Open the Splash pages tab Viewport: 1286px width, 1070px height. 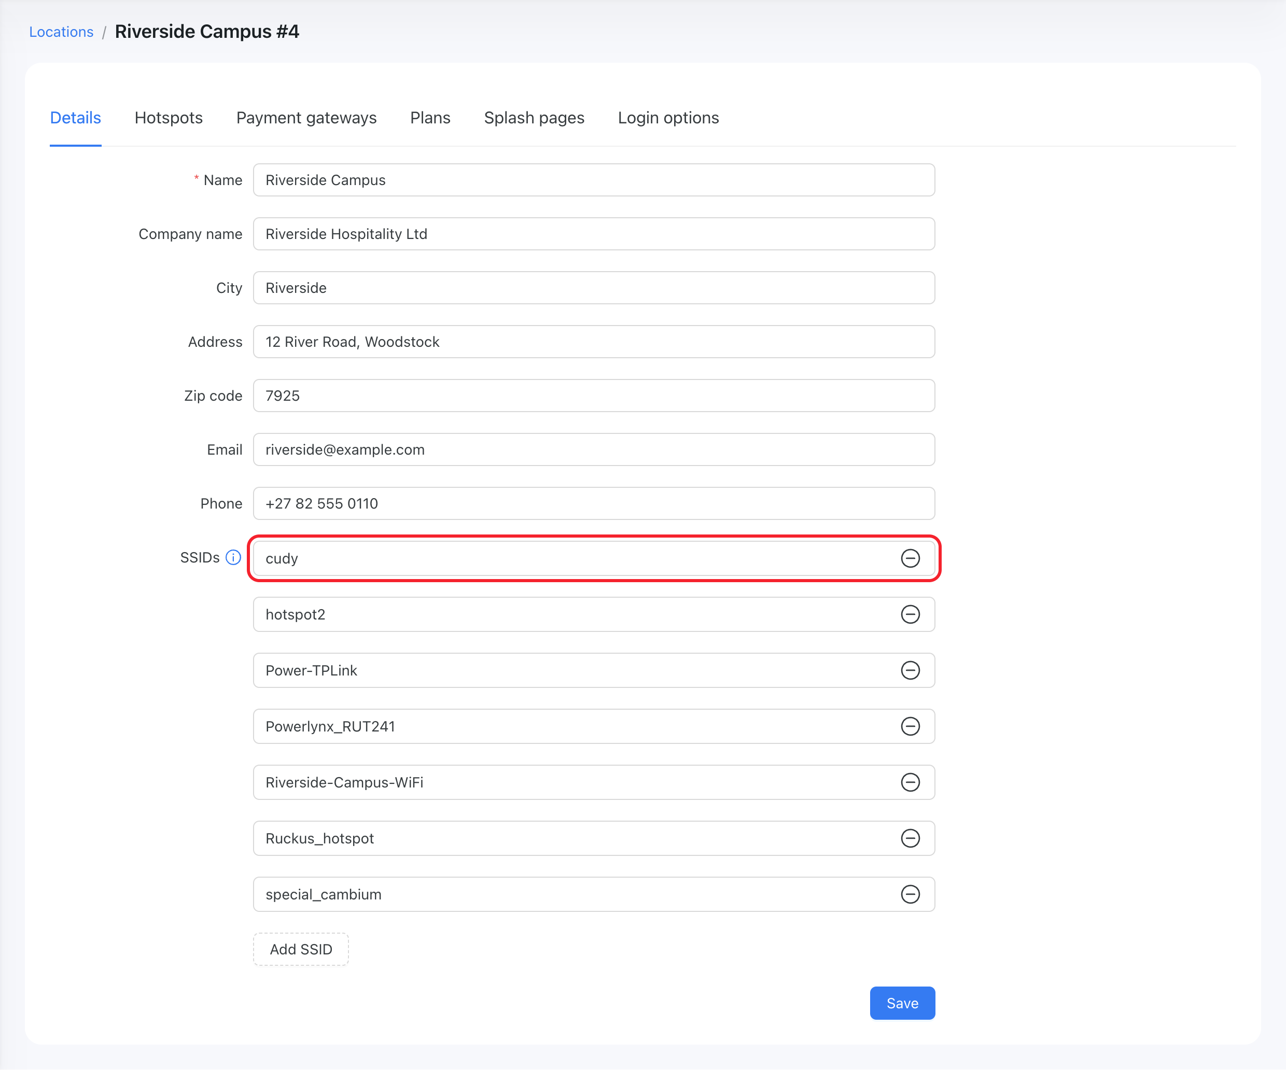534,118
